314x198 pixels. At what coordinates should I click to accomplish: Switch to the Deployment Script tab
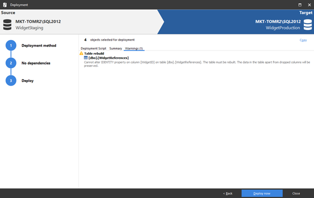(x=93, y=49)
